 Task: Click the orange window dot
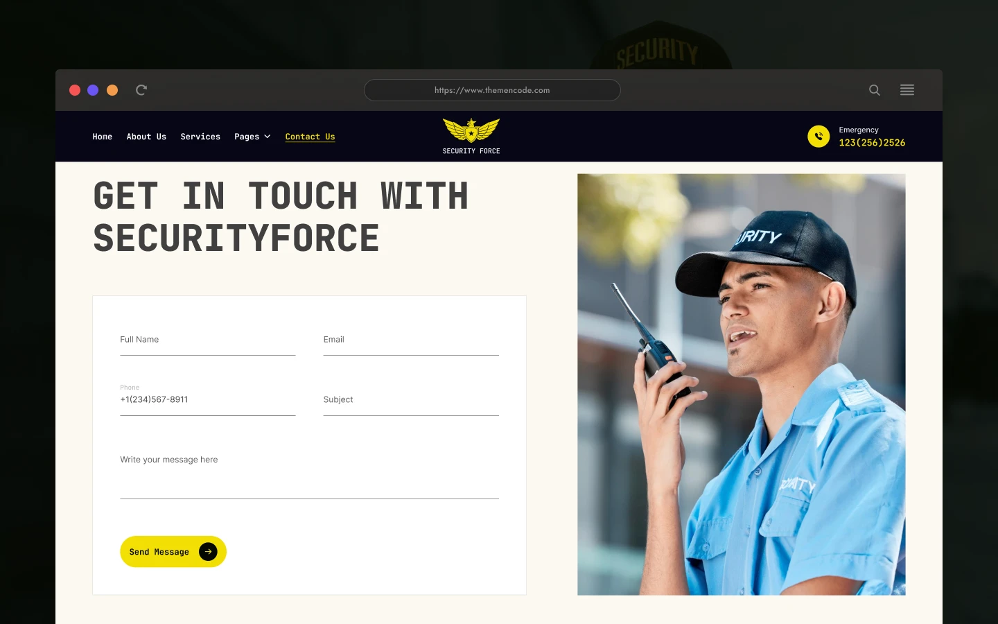coord(112,90)
